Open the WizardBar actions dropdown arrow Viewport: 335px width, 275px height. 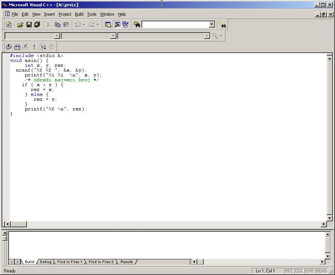point(222,36)
